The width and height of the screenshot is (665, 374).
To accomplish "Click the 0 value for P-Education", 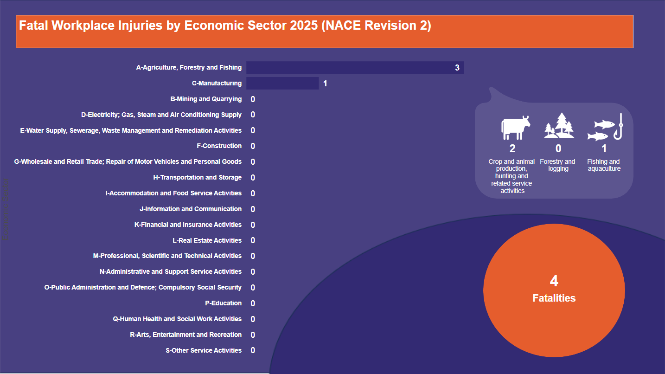I will tap(253, 303).
